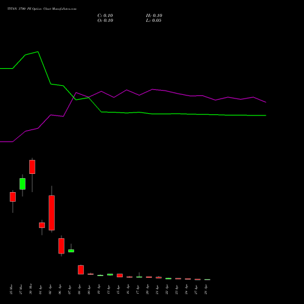This screenshot has height=304, width=304.
Task: Select the low value L: 0.05
Action: 154,21
